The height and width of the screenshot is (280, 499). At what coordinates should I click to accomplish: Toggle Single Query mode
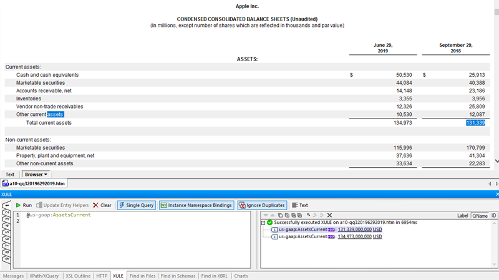coord(135,205)
